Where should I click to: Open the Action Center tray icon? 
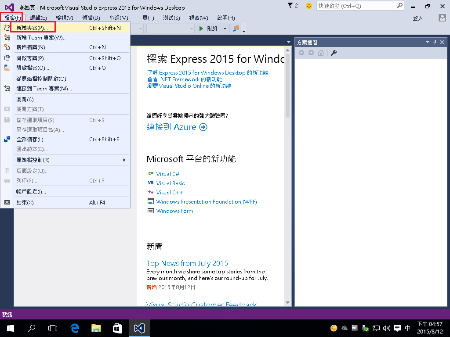[397, 328]
